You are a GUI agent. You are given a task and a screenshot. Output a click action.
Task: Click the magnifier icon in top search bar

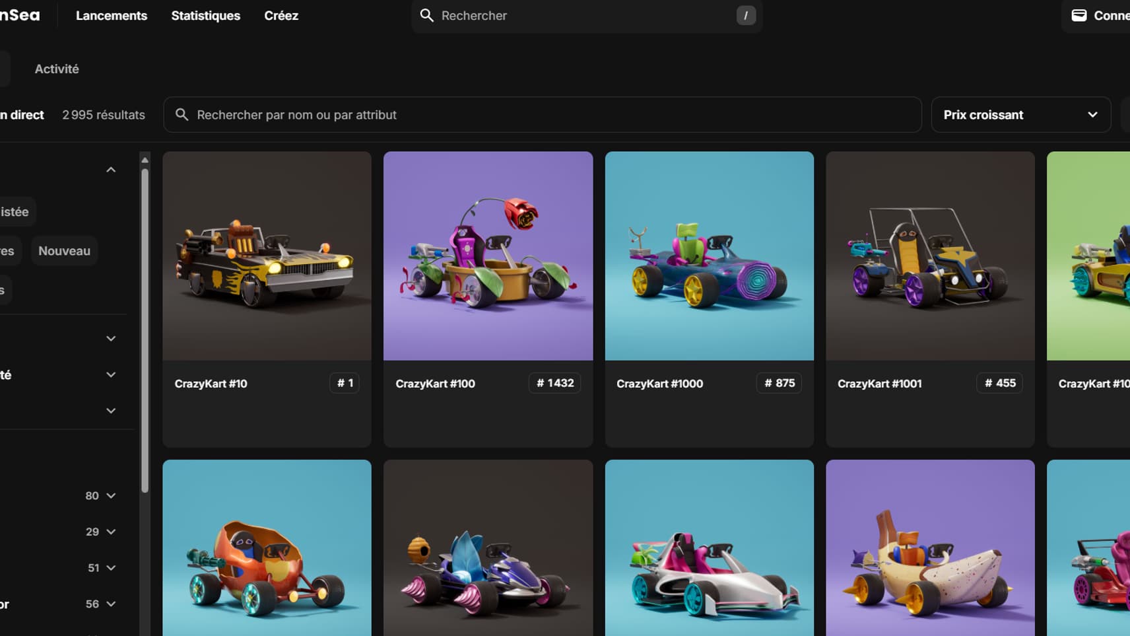427,15
